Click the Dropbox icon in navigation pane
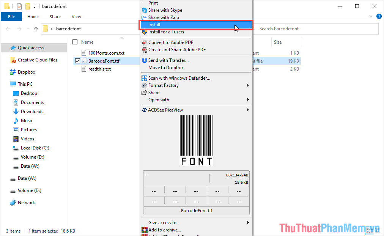Screen dimensions: 384x236 tap(13, 72)
